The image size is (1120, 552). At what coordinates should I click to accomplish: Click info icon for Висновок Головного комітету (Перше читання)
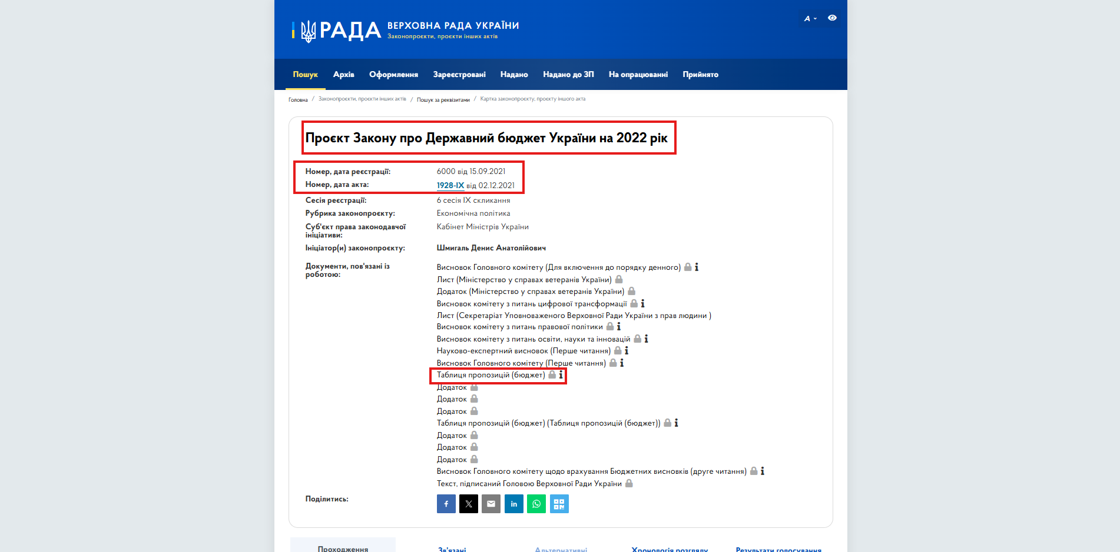tap(622, 363)
